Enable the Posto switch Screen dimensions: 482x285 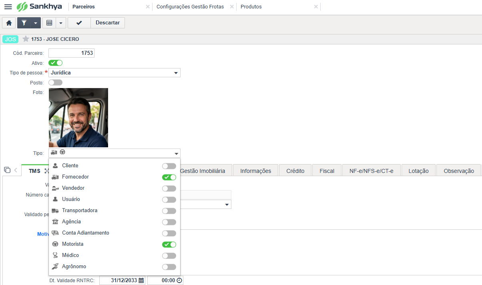point(55,82)
